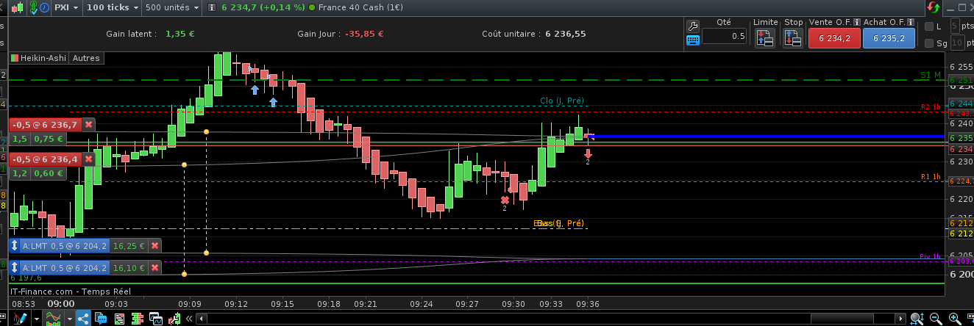Click the move arrows on the 16,10 € limit order
The height and width of the screenshot is (326, 974).
(14, 269)
